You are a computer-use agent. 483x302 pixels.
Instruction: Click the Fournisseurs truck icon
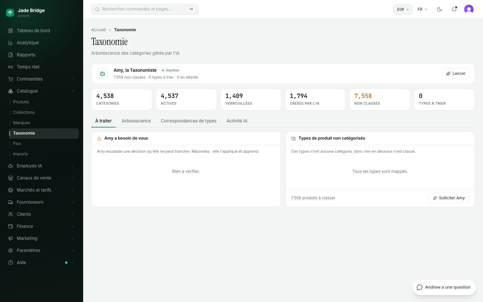[10, 202]
